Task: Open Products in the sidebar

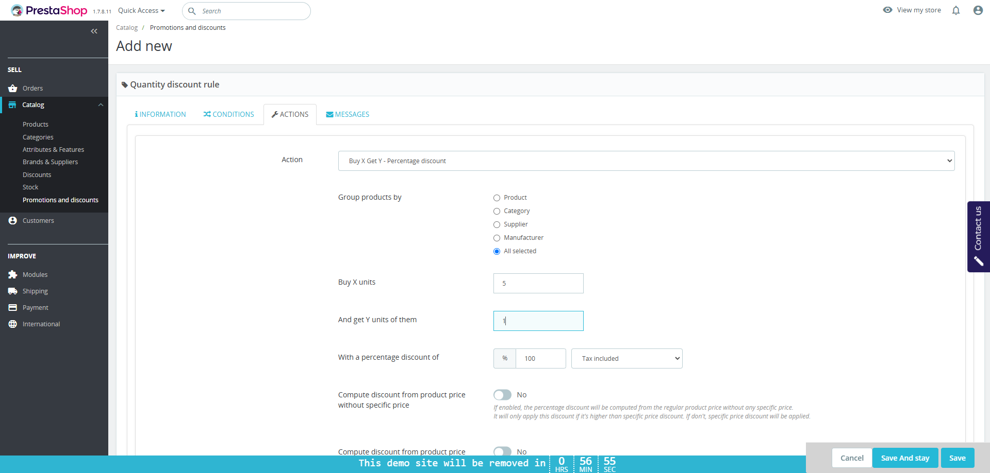Action: click(36, 125)
